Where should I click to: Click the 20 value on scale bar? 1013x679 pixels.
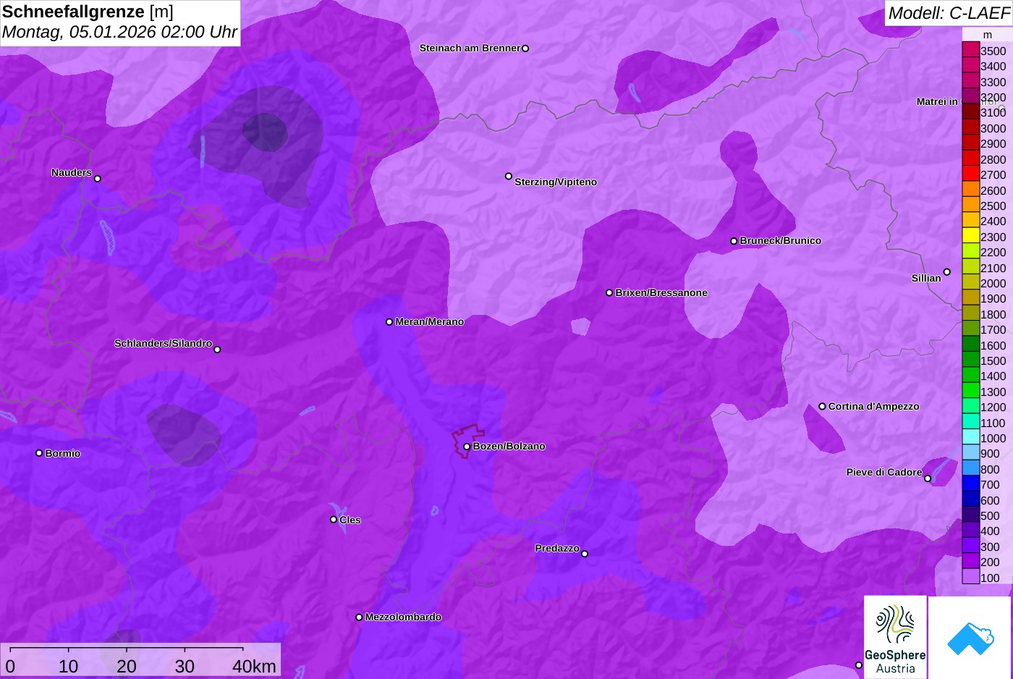tap(127, 667)
